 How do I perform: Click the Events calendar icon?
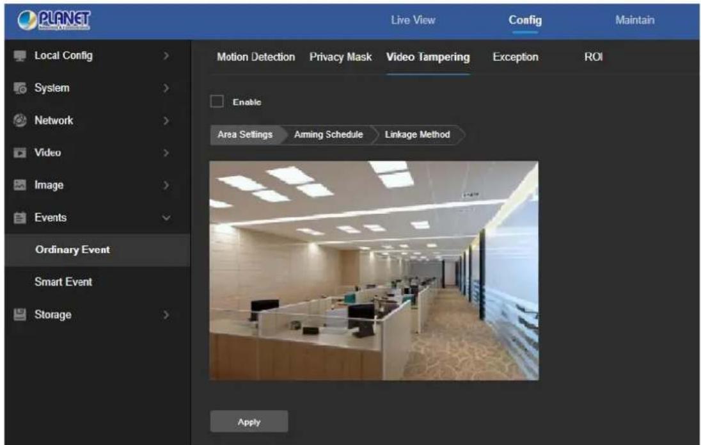click(20, 218)
